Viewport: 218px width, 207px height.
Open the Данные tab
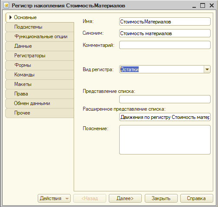click(x=39, y=46)
